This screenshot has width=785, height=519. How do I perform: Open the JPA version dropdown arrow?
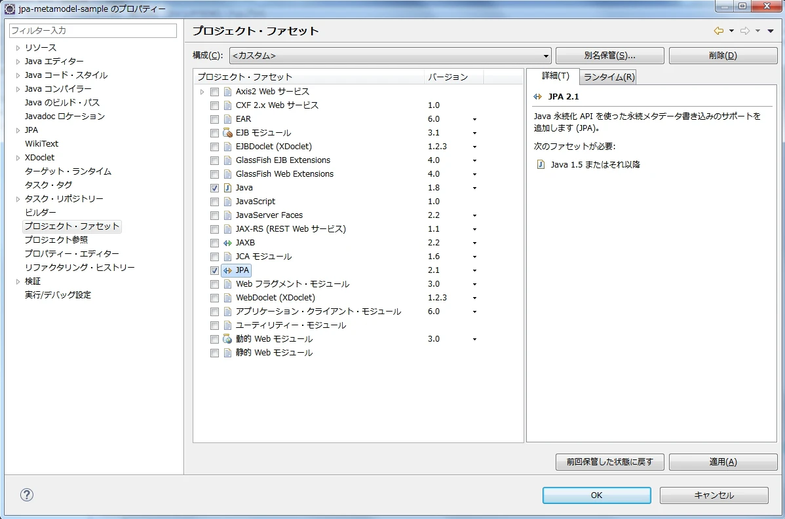coord(474,270)
